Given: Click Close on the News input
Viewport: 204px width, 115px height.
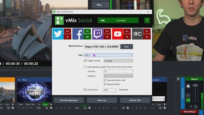Looking at the screenshot, I should click(x=20, y=104).
